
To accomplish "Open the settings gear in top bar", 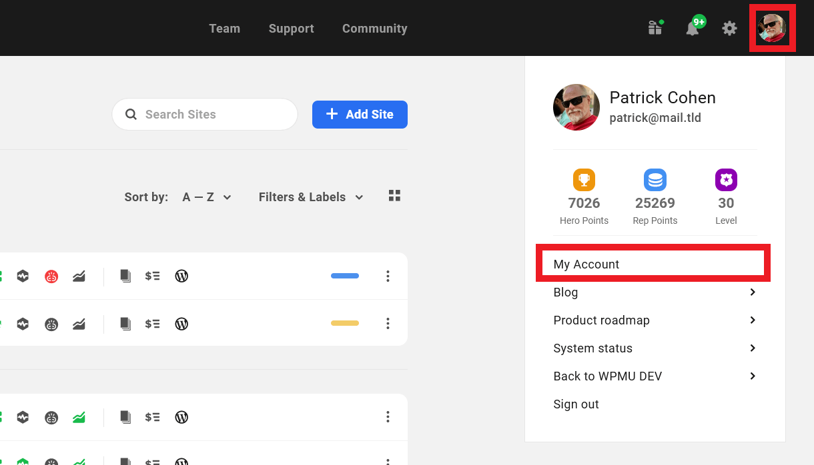I will pyautogui.click(x=729, y=28).
